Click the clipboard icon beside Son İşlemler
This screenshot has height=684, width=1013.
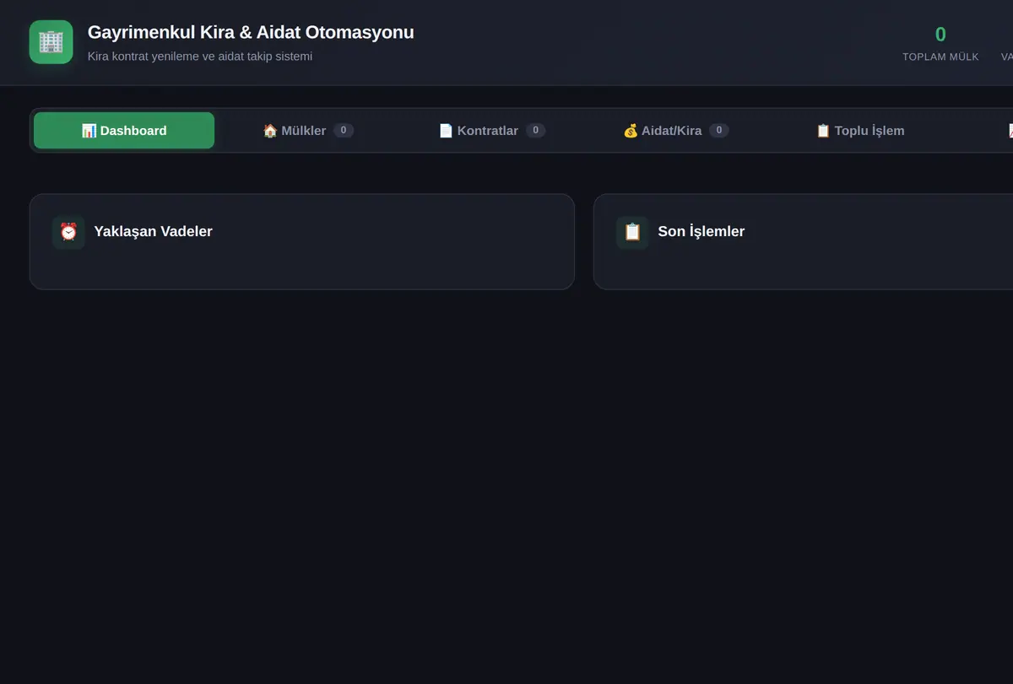coord(632,232)
